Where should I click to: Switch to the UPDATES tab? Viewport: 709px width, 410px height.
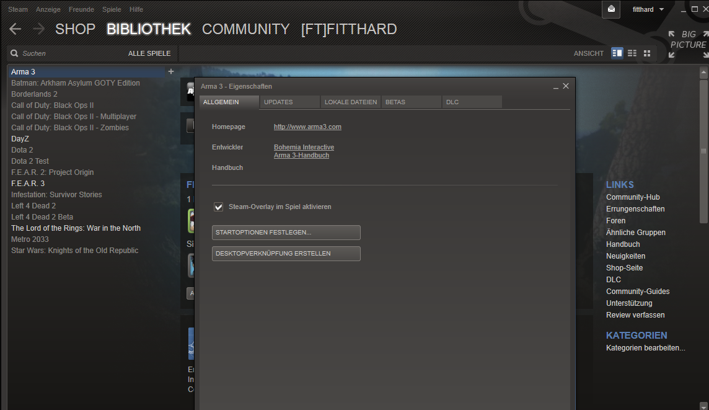tap(290, 102)
